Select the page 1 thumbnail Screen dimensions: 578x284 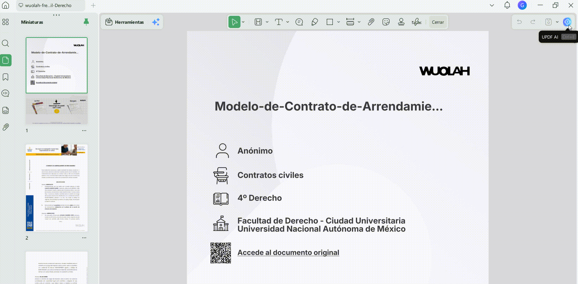coord(57,81)
